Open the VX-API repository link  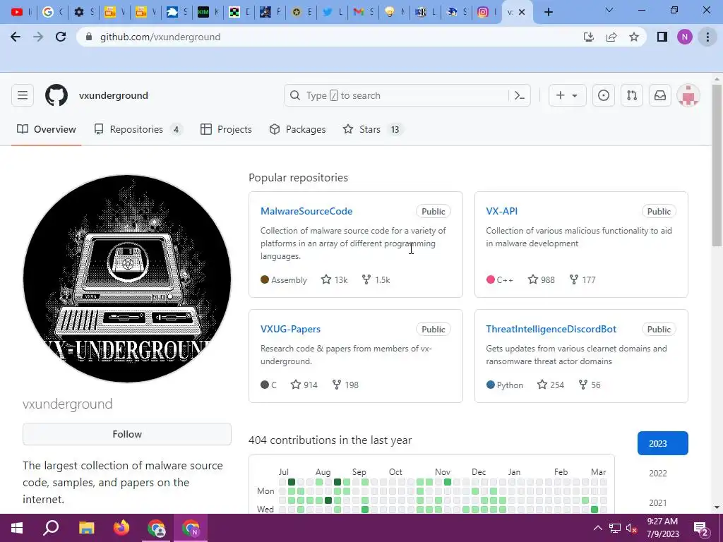502,211
